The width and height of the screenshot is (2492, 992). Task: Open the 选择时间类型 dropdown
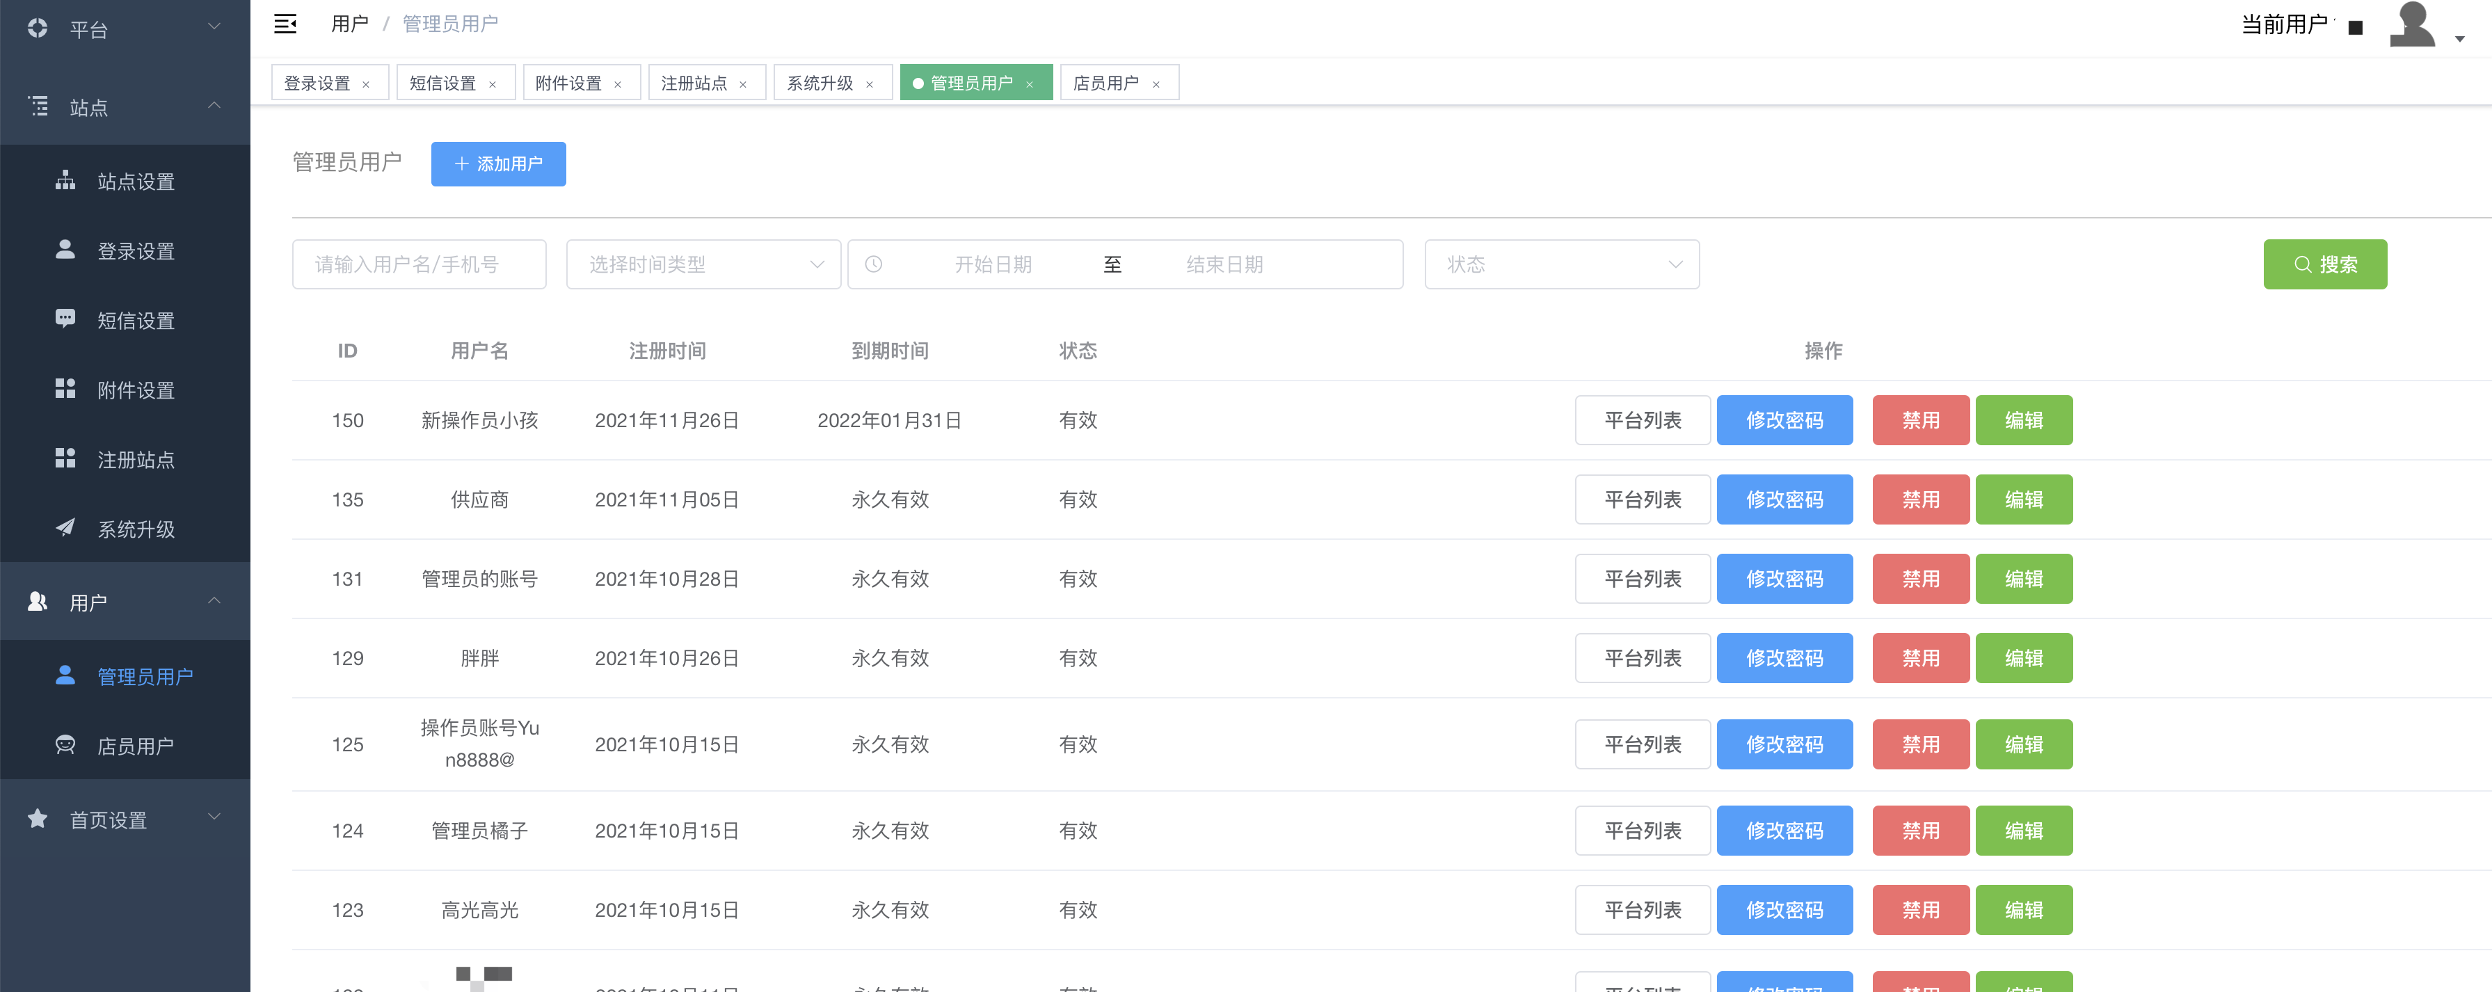pos(703,264)
